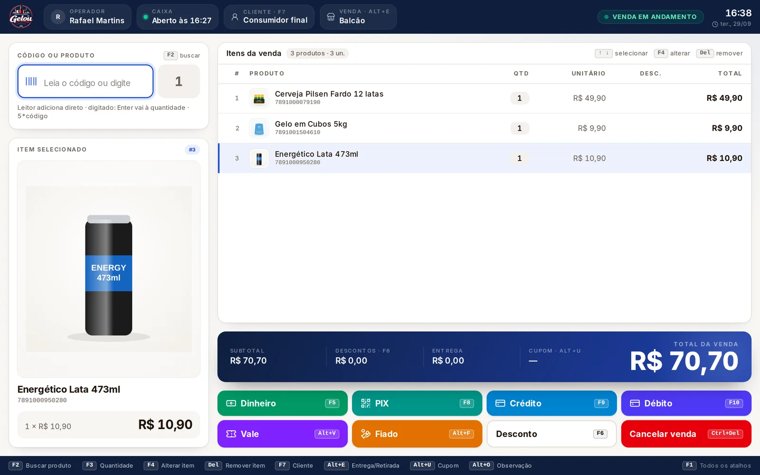Open the Desconto button
The image size is (760, 475).
tap(551, 434)
